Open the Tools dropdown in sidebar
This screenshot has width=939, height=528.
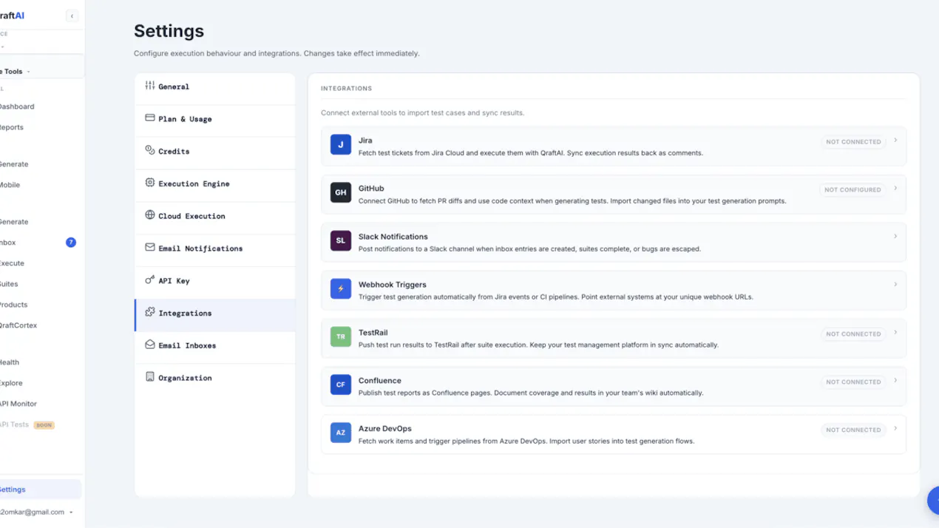click(41, 71)
